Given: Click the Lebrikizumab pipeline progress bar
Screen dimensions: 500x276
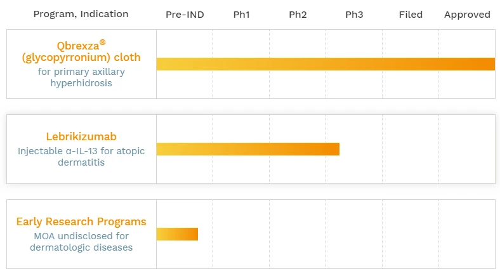Looking at the screenshot, I should pyautogui.click(x=248, y=149).
